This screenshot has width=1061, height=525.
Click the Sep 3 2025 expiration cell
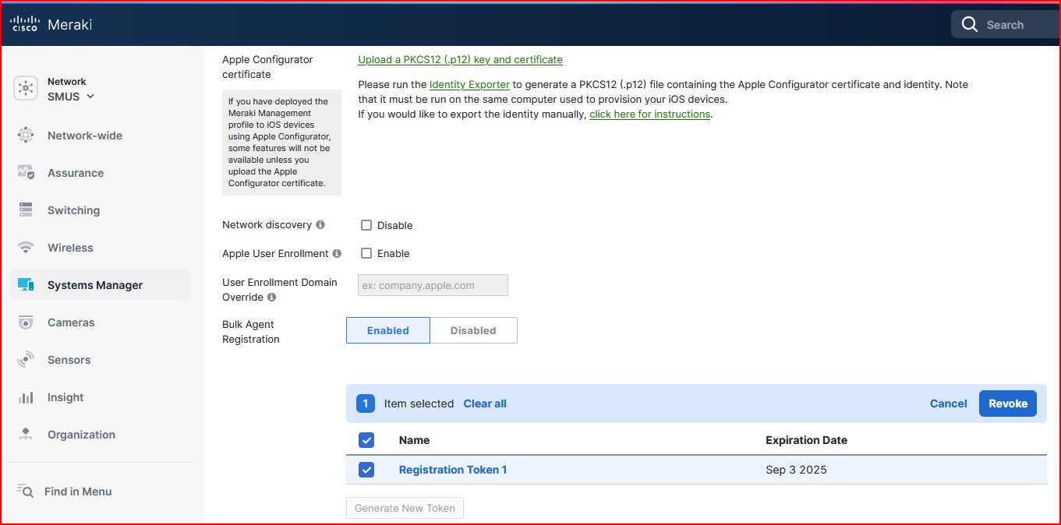point(796,470)
